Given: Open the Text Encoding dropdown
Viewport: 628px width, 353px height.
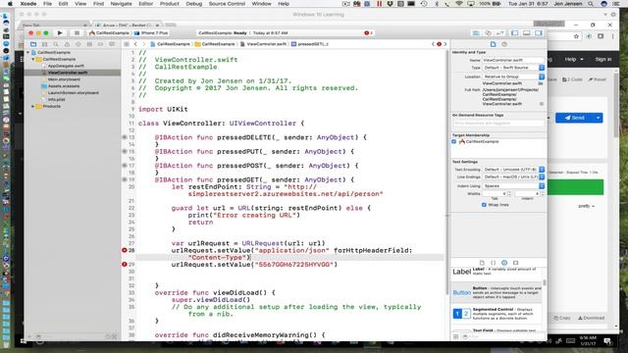Looking at the screenshot, I should [513, 170].
